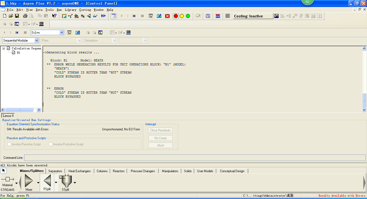Collapse the panel with the Less button
The height and width of the screenshot is (199, 367).
point(8,116)
